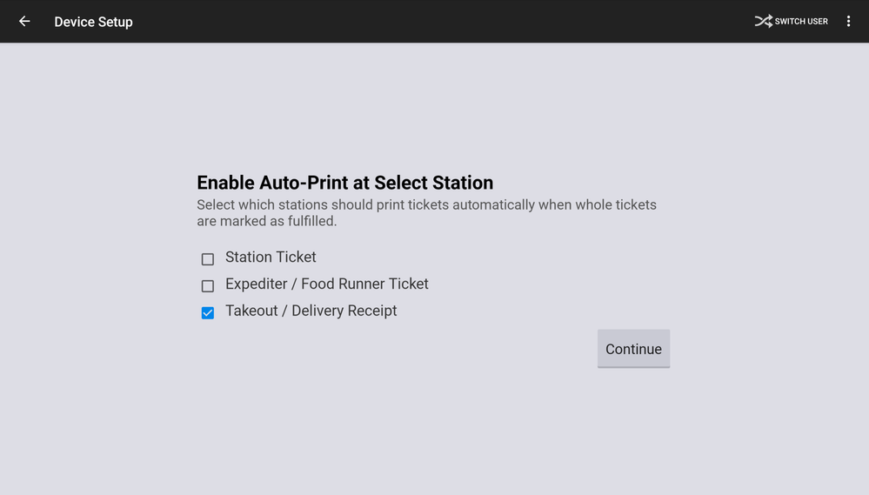
Task: Uncheck Takeout / Delivery Receipt auto-print
Action: coord(208,313)
